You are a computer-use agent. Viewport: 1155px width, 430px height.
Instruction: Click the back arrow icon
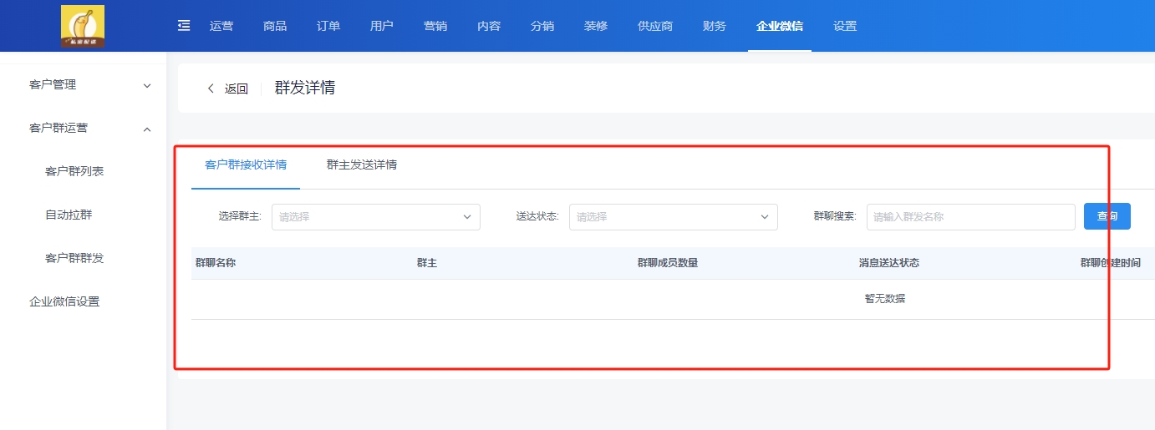211,89
